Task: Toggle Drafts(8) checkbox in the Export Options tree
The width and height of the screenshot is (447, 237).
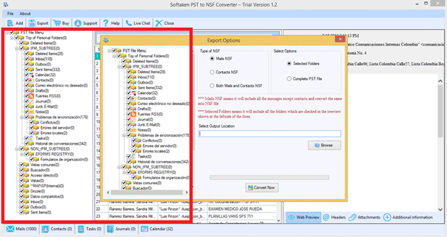Action: pos(129,109)
